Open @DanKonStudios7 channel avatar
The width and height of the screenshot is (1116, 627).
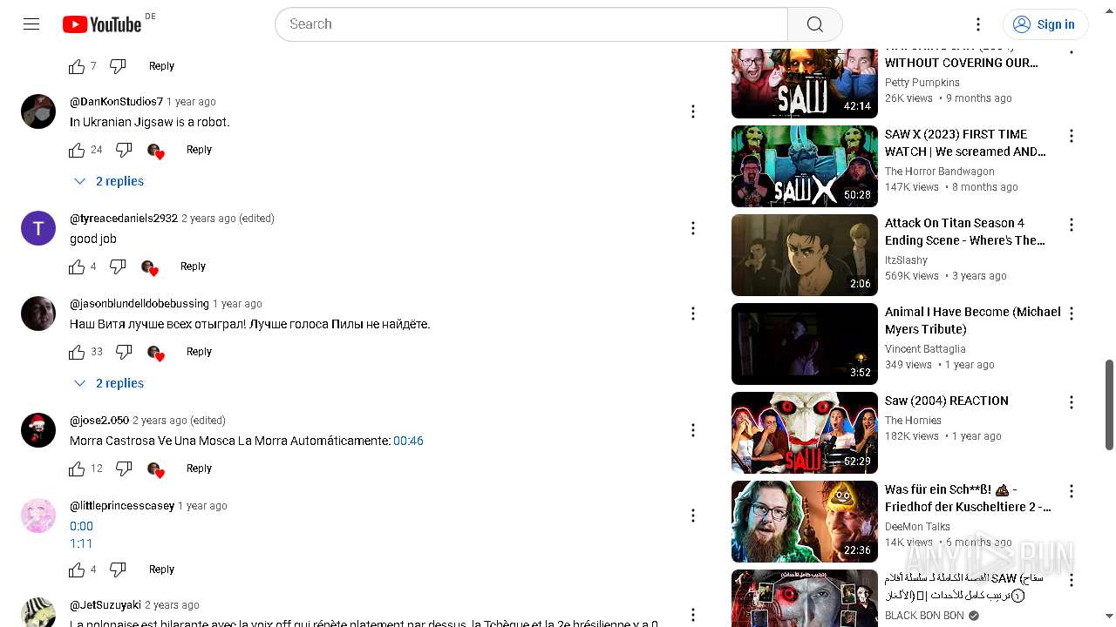coord(38,111)
